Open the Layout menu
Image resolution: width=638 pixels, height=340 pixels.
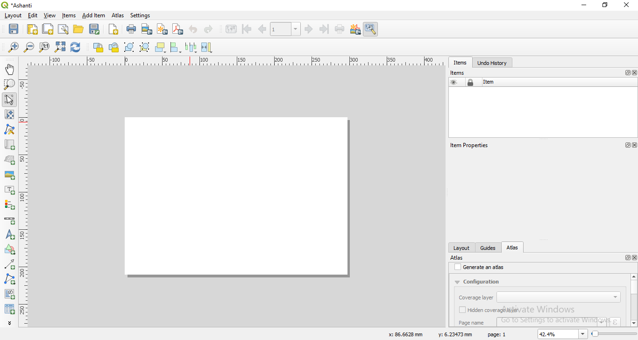click(x=13, y=15)
